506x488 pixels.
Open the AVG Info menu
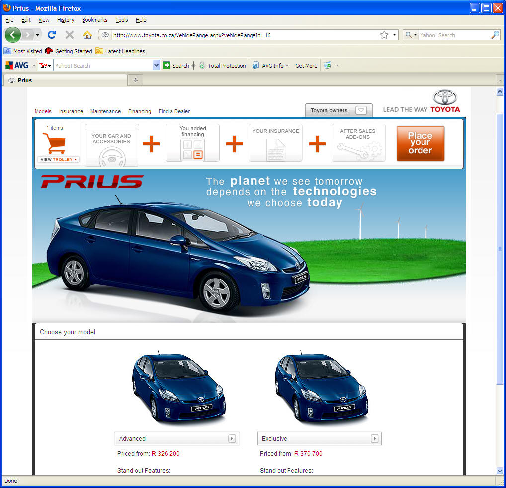tap(270, 65)
